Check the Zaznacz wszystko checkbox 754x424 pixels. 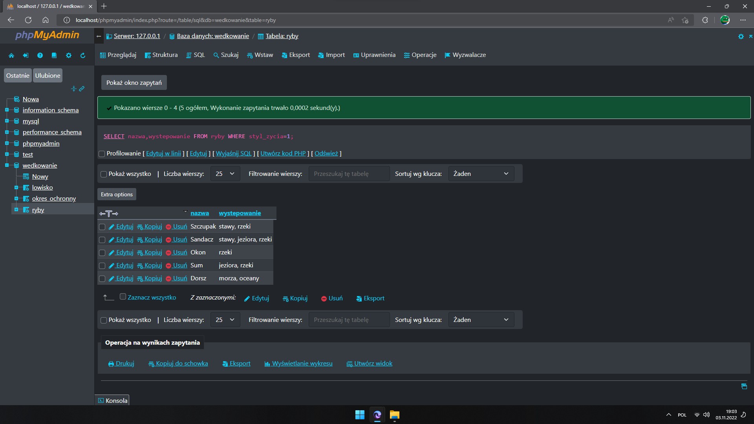tap(123, 297)
